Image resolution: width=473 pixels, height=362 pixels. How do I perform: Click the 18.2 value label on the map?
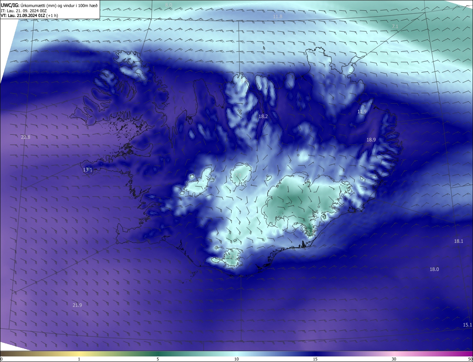click(263, 116)
